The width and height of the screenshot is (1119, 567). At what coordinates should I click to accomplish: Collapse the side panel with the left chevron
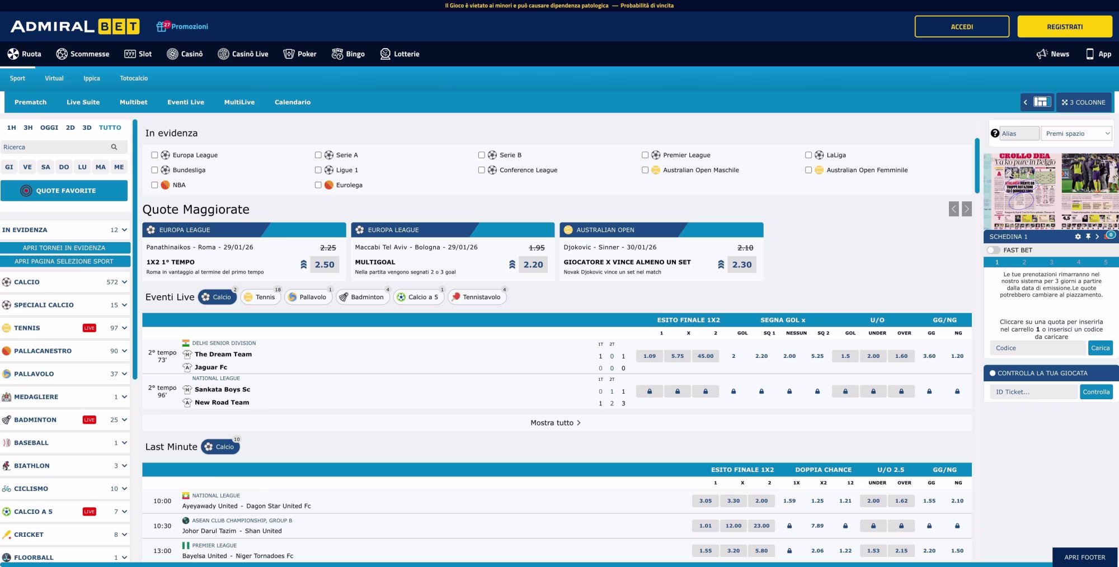coord(1025,102)
